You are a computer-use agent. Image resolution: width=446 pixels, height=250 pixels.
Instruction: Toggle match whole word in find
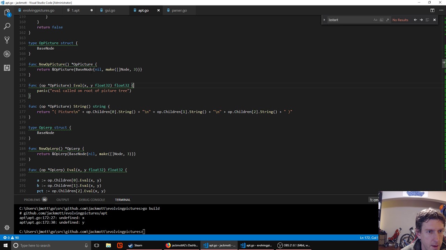click(x=381, y=20)
